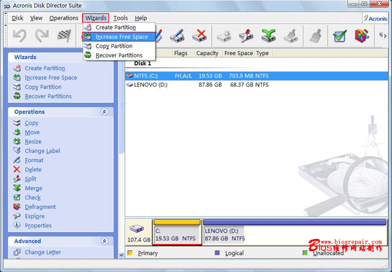Click the Split operation link
Screen dimensions: 392x272
coord(31,179)
